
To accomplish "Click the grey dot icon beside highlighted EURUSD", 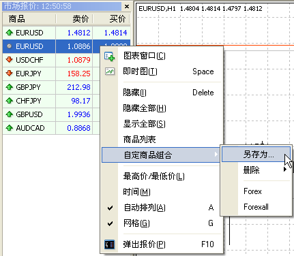I will tap(10, 46).
